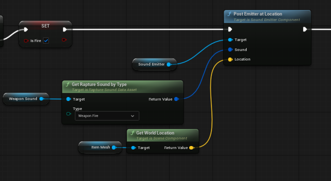This screenshot has width=331, height=181.
Task: Click the Sound Emitter variable output pin
Action: (x=169, y=64)
